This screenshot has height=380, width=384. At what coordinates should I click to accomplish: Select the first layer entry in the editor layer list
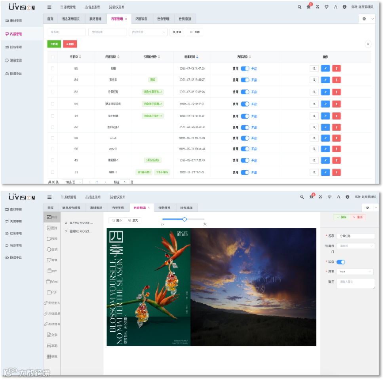79,223
